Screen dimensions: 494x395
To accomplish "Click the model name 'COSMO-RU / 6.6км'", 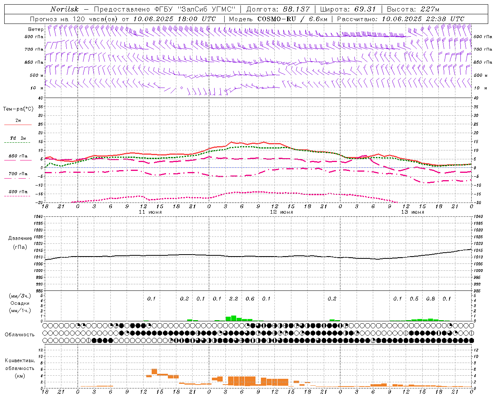I will click(292, 19).
